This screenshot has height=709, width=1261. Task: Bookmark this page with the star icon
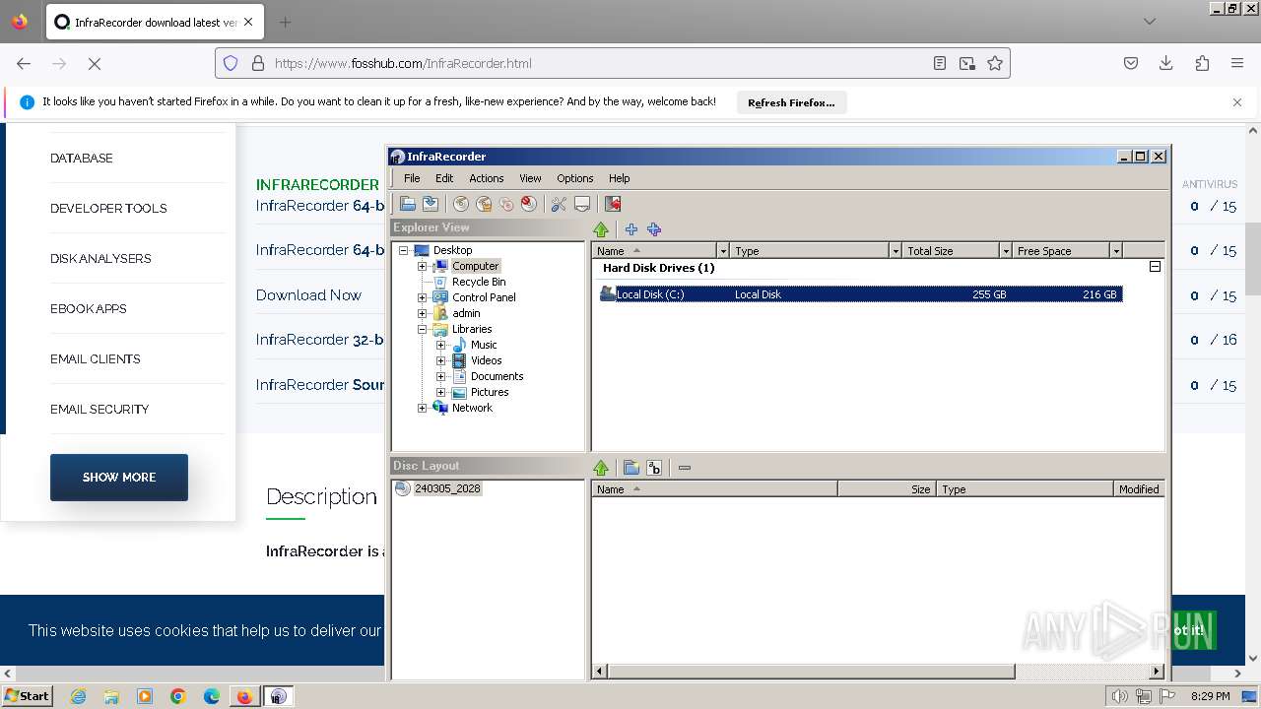(x=995, y=63)
